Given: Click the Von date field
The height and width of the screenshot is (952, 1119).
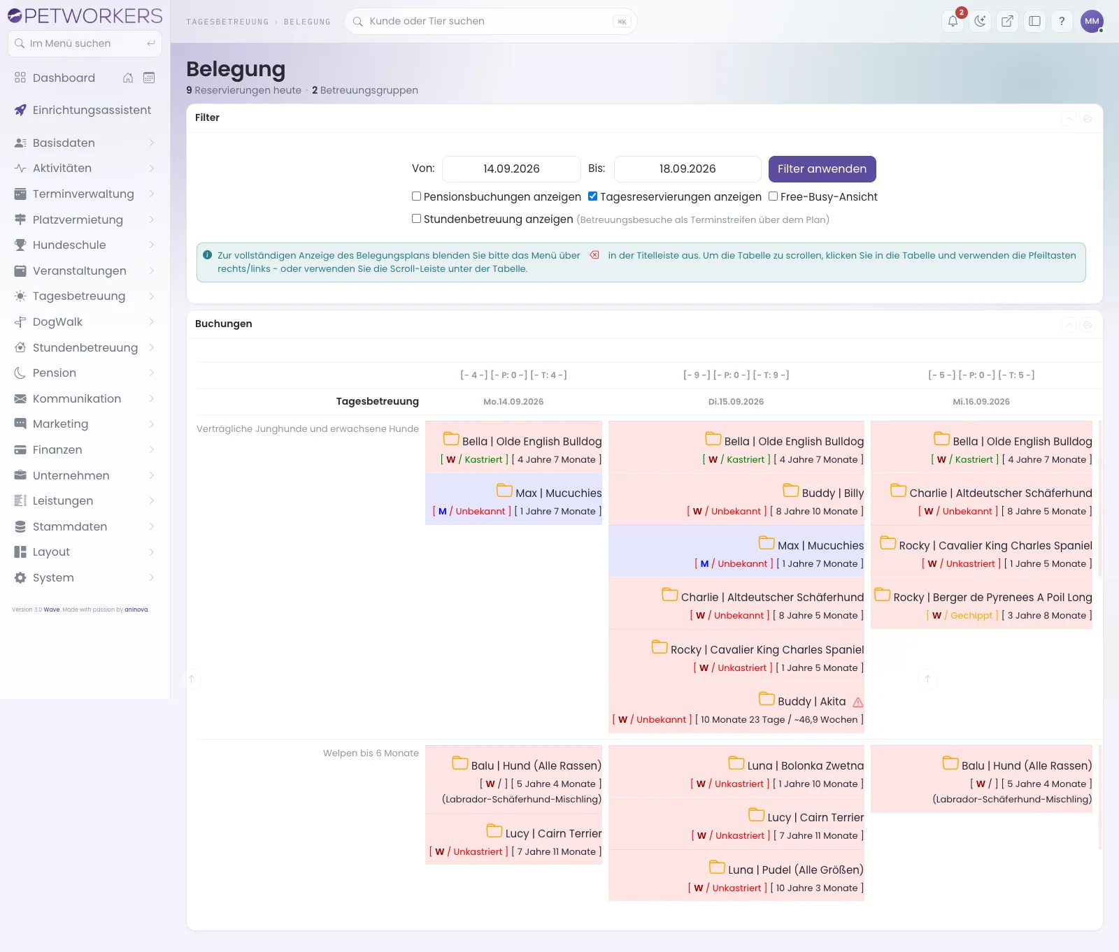Looking at the screenshot, I should coord(511,168).
